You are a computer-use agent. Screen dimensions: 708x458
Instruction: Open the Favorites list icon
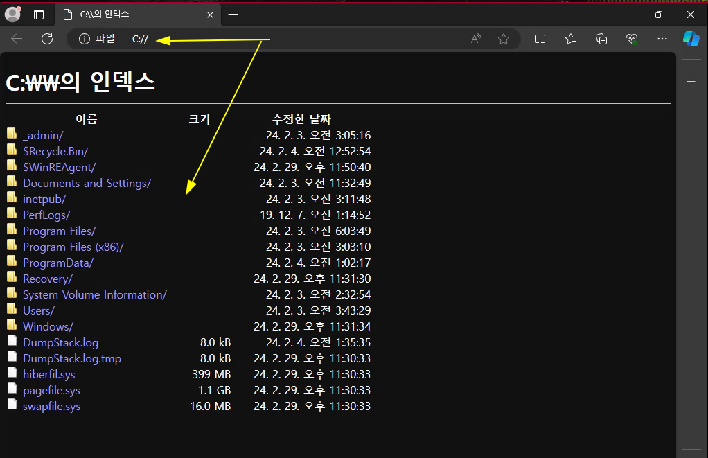(x=571, y=39)
